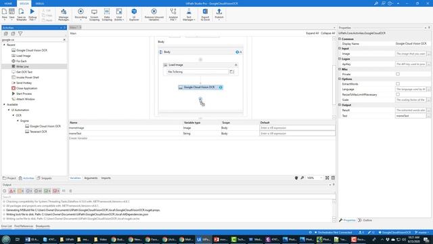Click the browse folder icon in Load Image

pos(232,72)
